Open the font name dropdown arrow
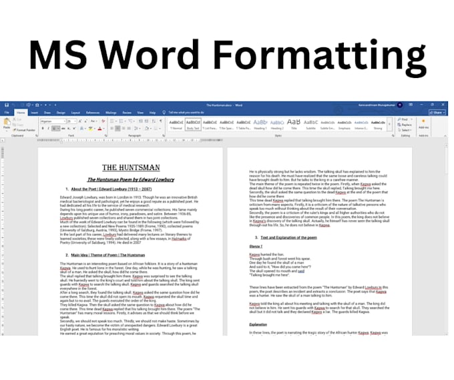454x380 pixels. click(64, 122)
